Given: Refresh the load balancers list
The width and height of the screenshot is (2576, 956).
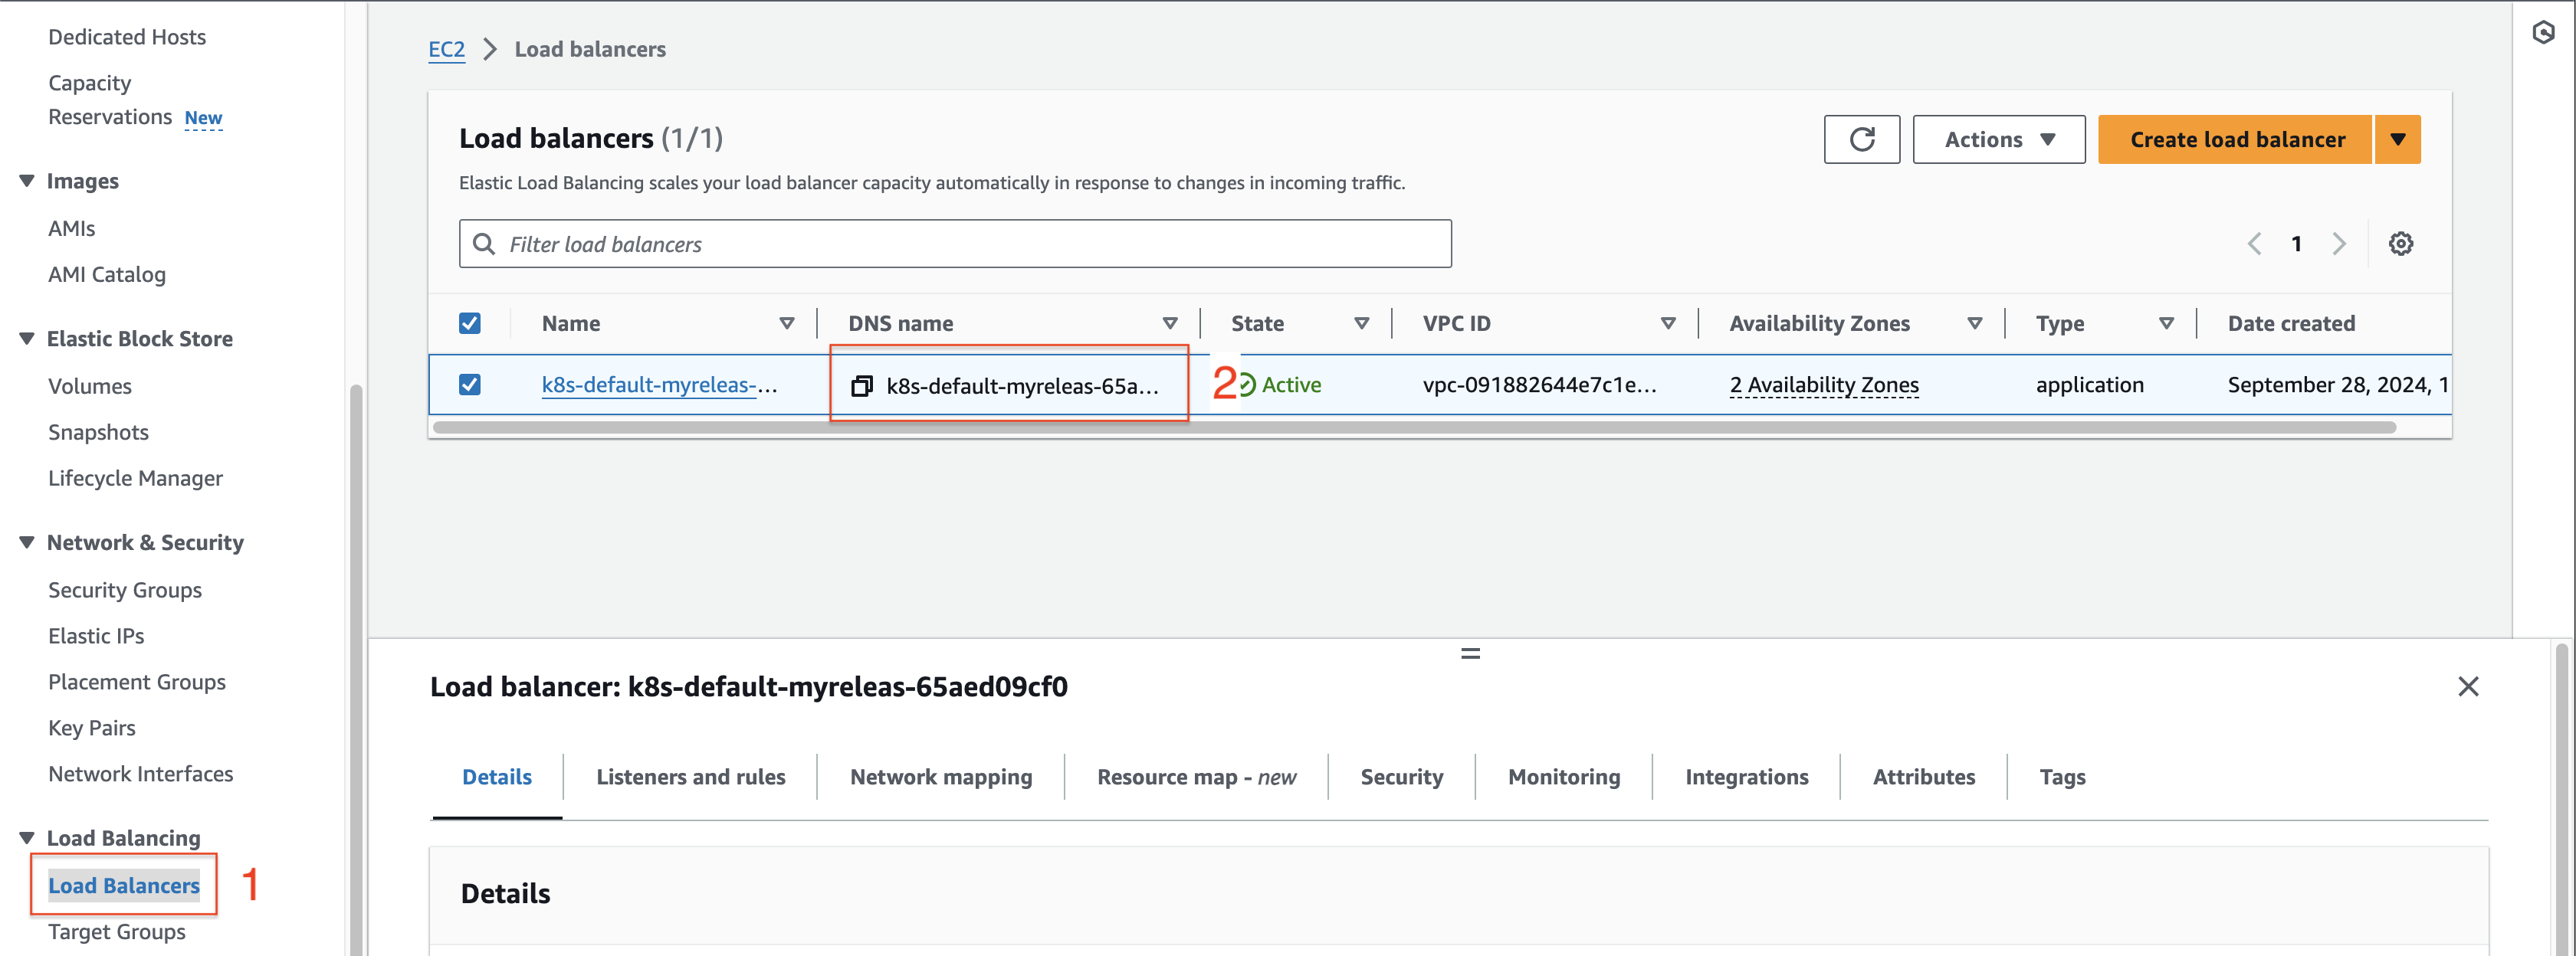Looking at the screenshot, I should point(1861,139).
